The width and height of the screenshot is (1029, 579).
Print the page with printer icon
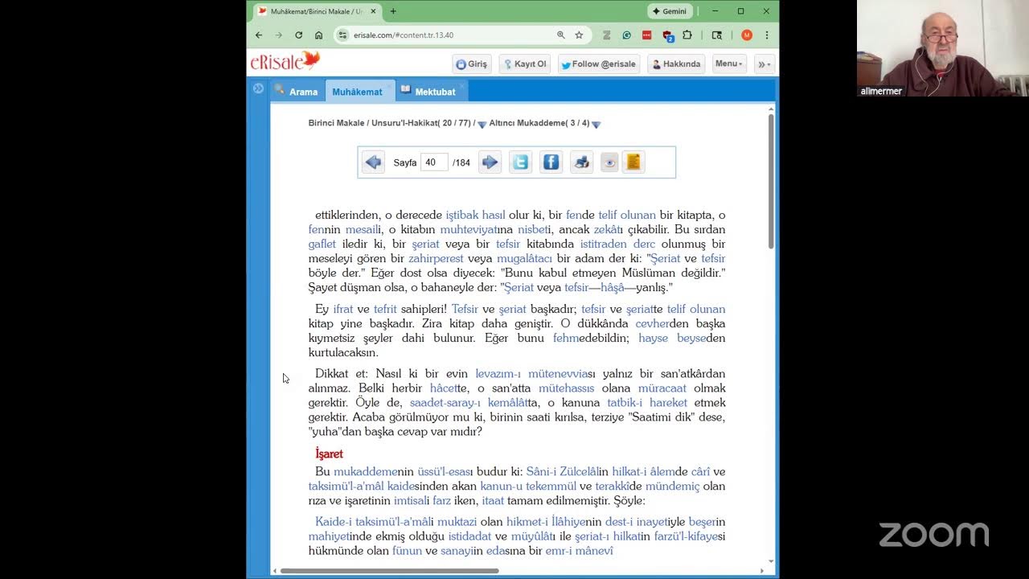tap(581, 162)
